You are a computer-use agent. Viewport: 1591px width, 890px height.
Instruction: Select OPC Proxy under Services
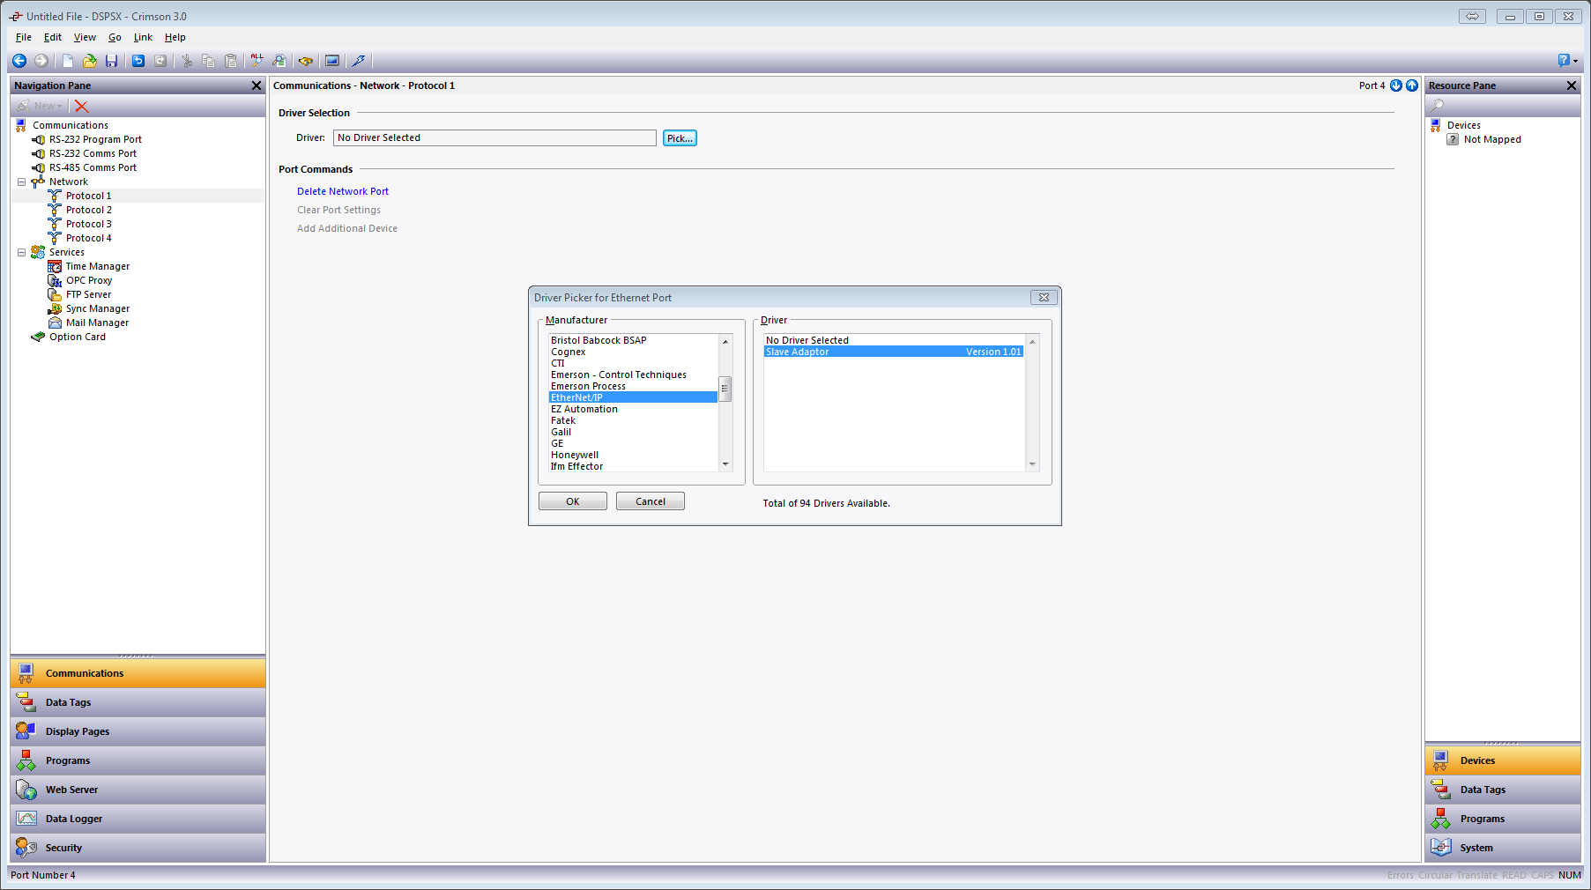pyautogui.click(x=88, y=280)
